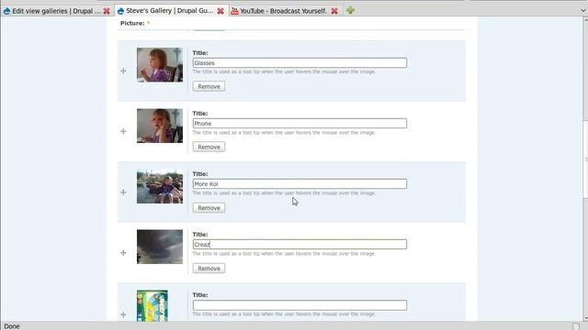
Task: Click the More Koi picture thumbnail
Action: [160, 186]
